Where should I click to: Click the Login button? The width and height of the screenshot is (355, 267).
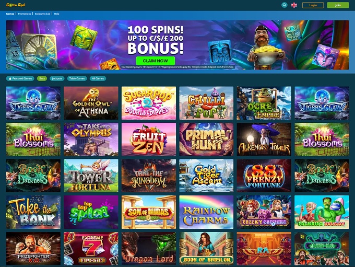pos(313,5)
